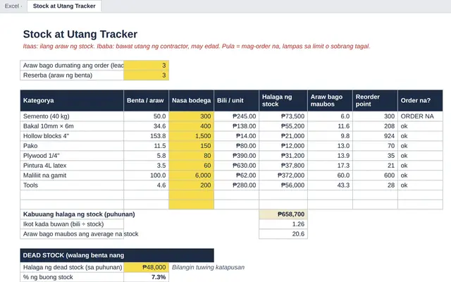Select the Order na? header
The image size is (451, 282).
tap(420, 100)
